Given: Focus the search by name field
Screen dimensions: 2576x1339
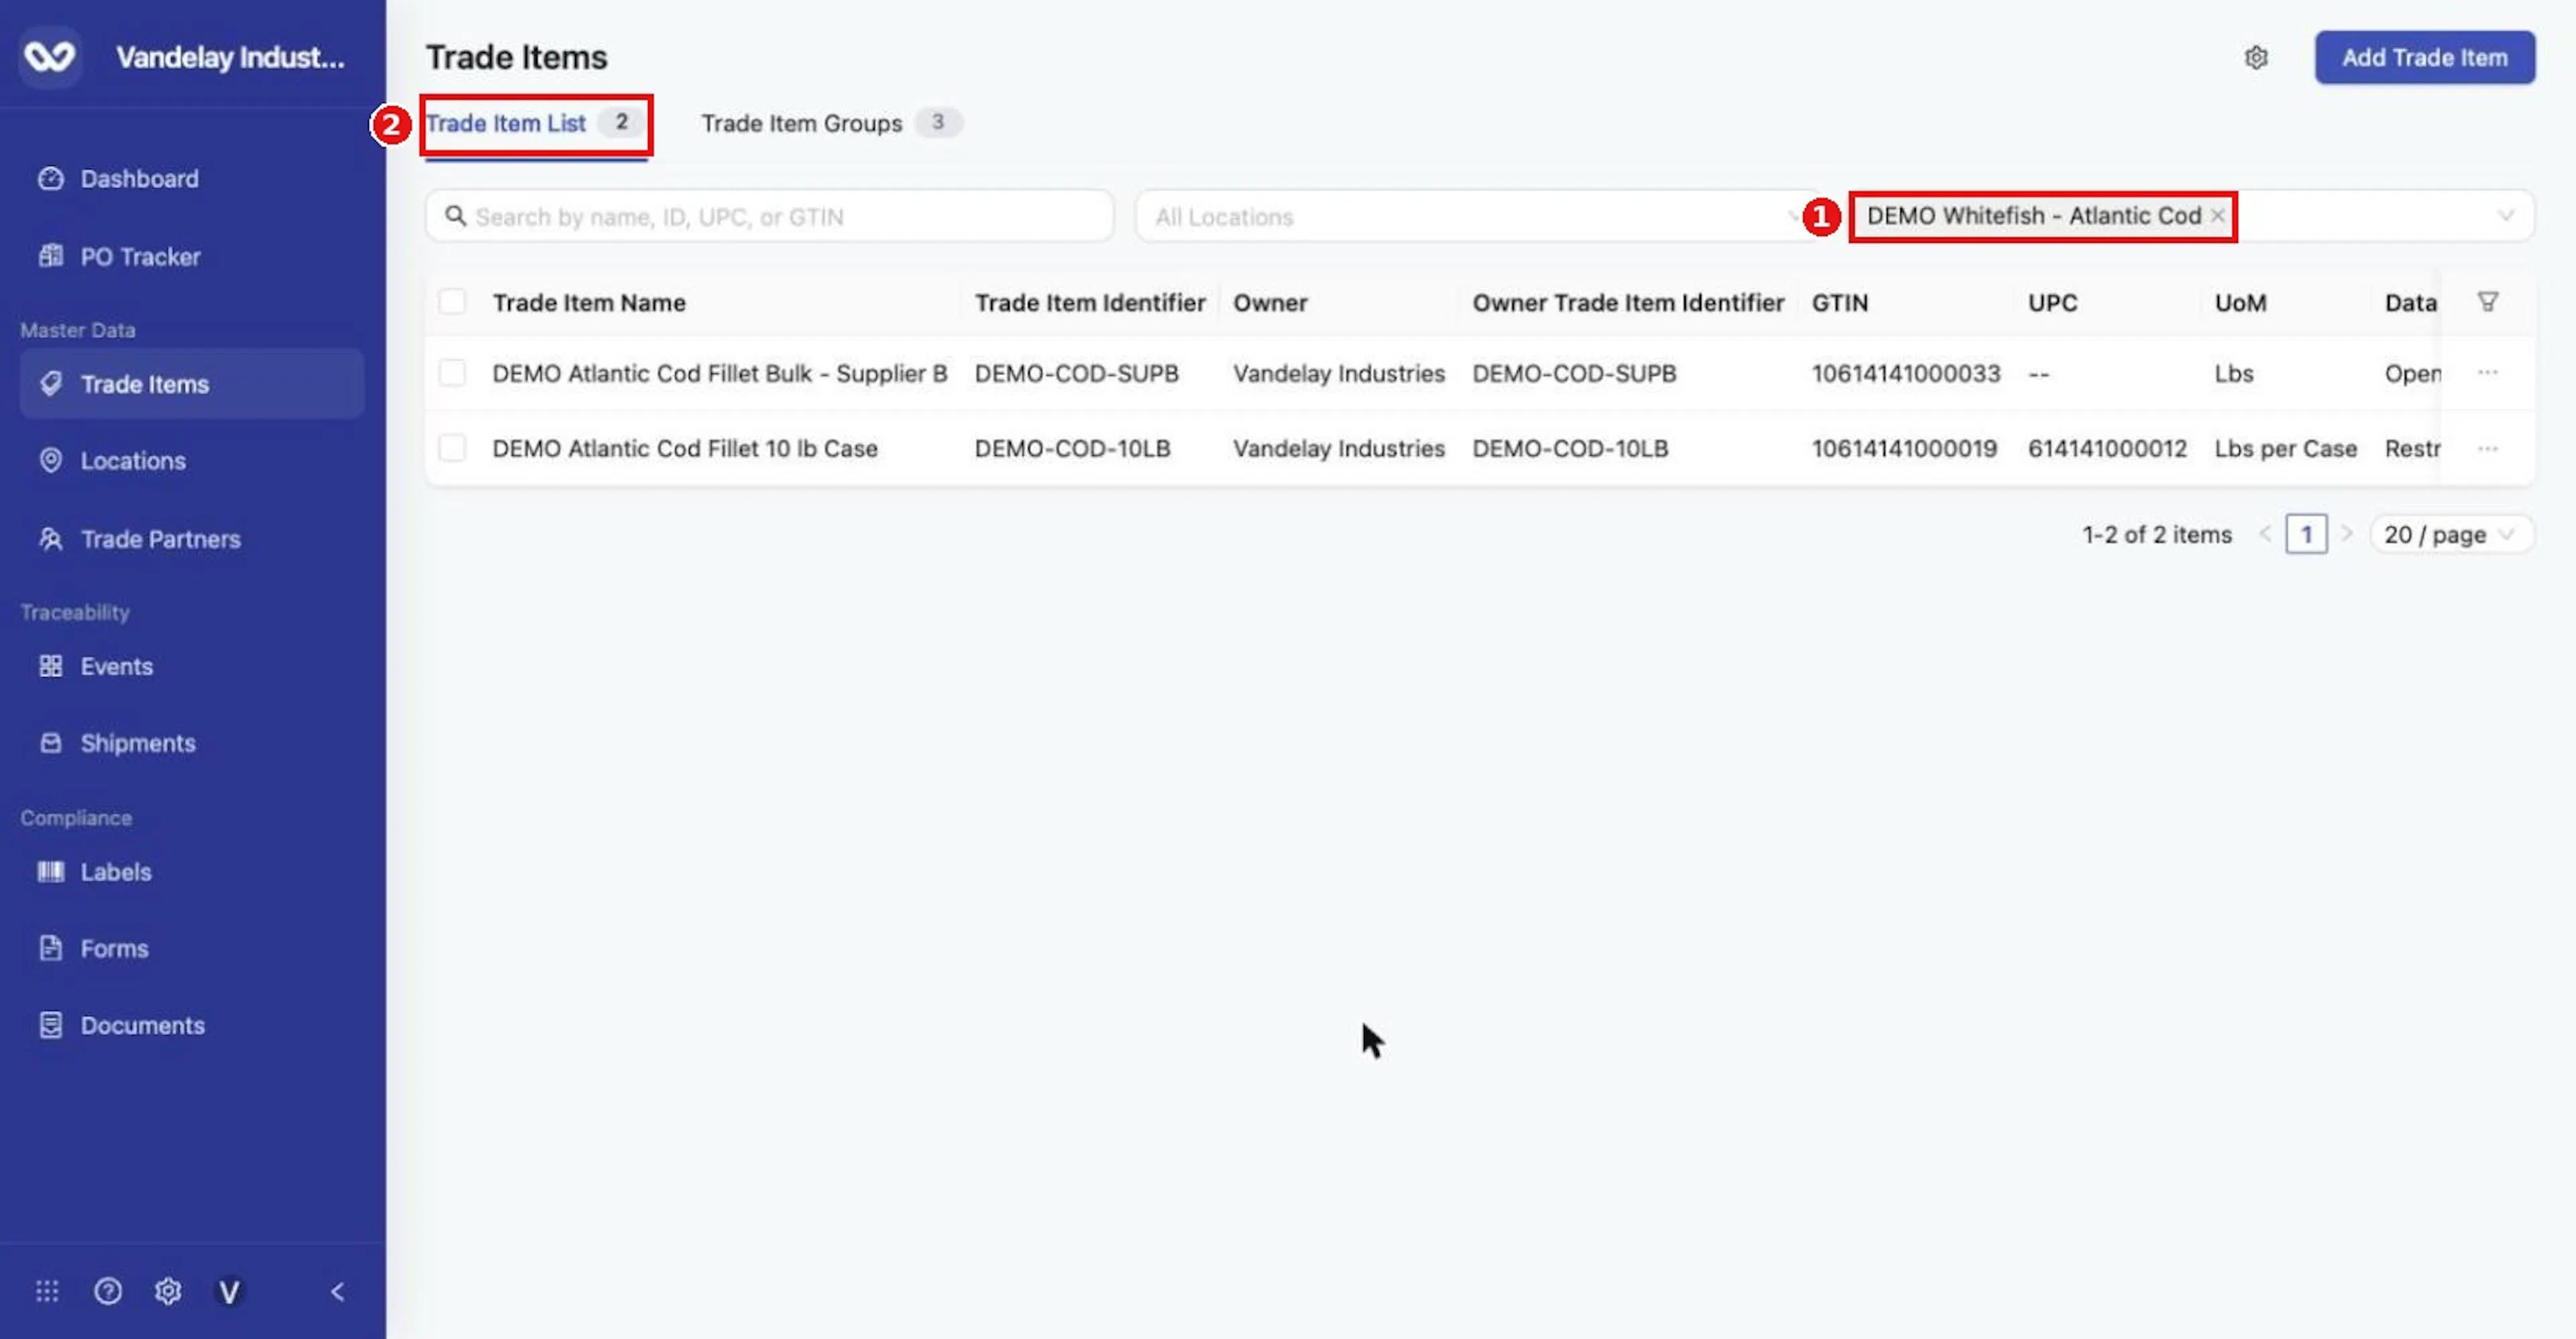Looking at the screenshot, I should (x=769, y=216).
